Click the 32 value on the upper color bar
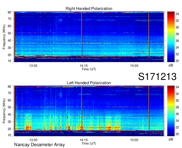 pos(177,21)
